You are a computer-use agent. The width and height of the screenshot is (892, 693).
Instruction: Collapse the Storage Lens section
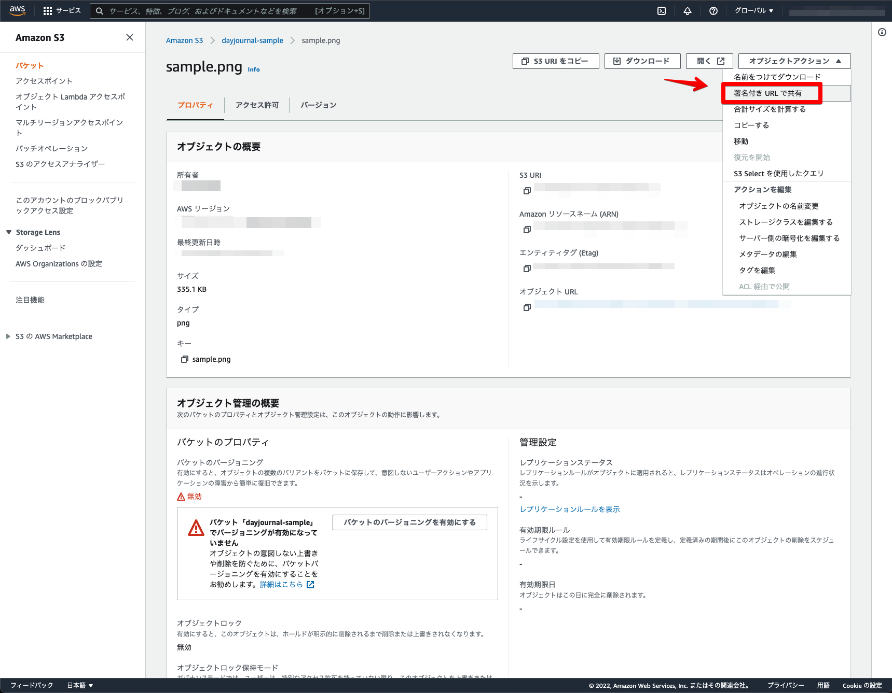pos(9,232)
